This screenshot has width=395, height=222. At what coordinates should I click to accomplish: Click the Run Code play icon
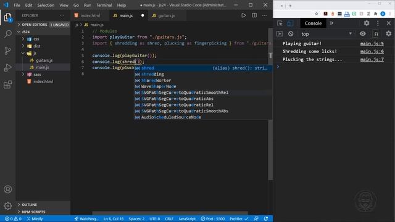click(x=243, y=15)
